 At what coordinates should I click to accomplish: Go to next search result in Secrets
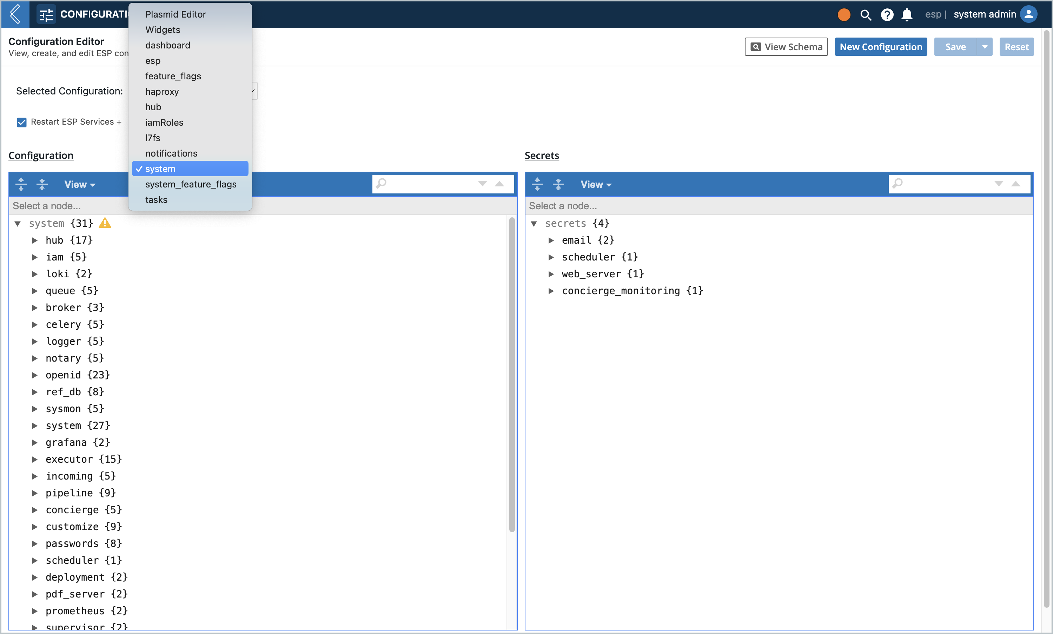pos(999,184)
